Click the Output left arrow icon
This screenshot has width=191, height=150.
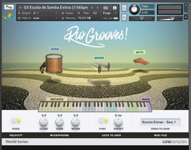tap(19, 13)
